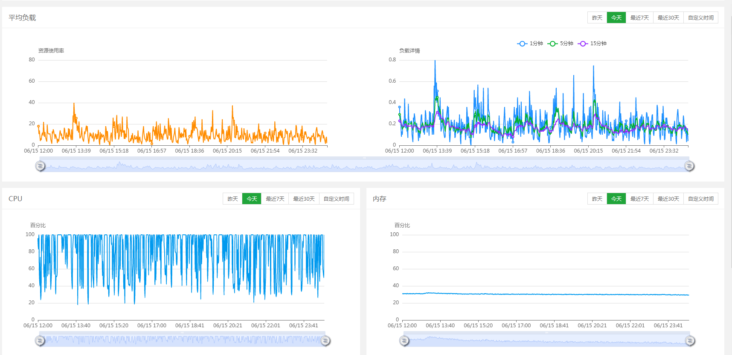Select 最近30天 in the 平均负载 panel
The image size is (732, 355).
(x=668, y=17)
